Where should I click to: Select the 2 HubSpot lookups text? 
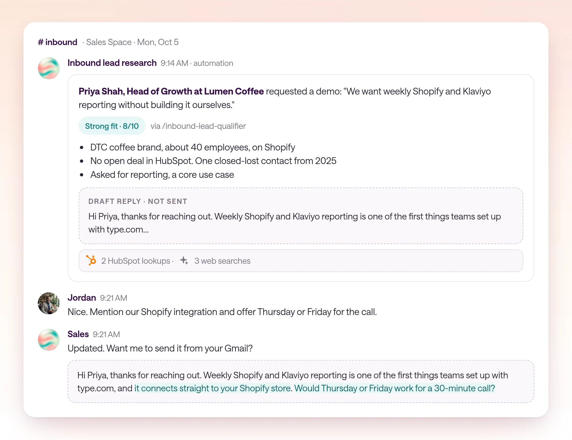click(x=136, y=261)
